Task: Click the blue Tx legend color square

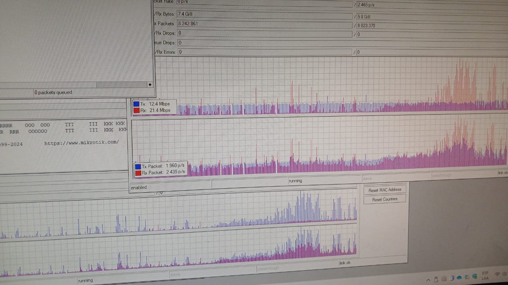Action: (136, 104)
